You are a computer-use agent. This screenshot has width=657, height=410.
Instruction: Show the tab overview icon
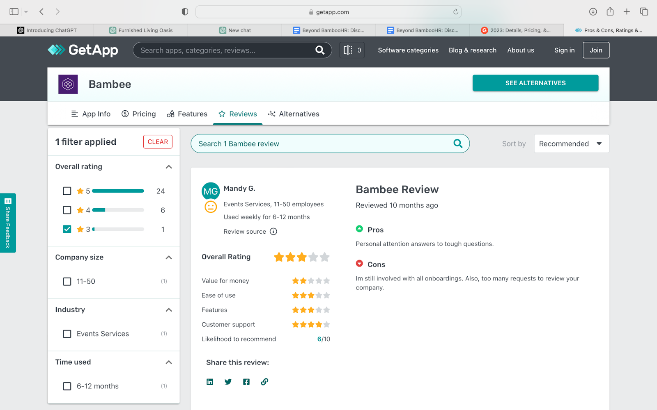[x=644, y=11]
